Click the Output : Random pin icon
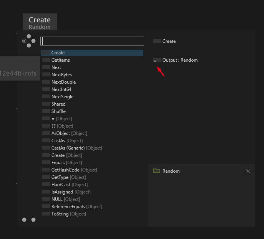 pyautogui.click(x=157, y=60)
